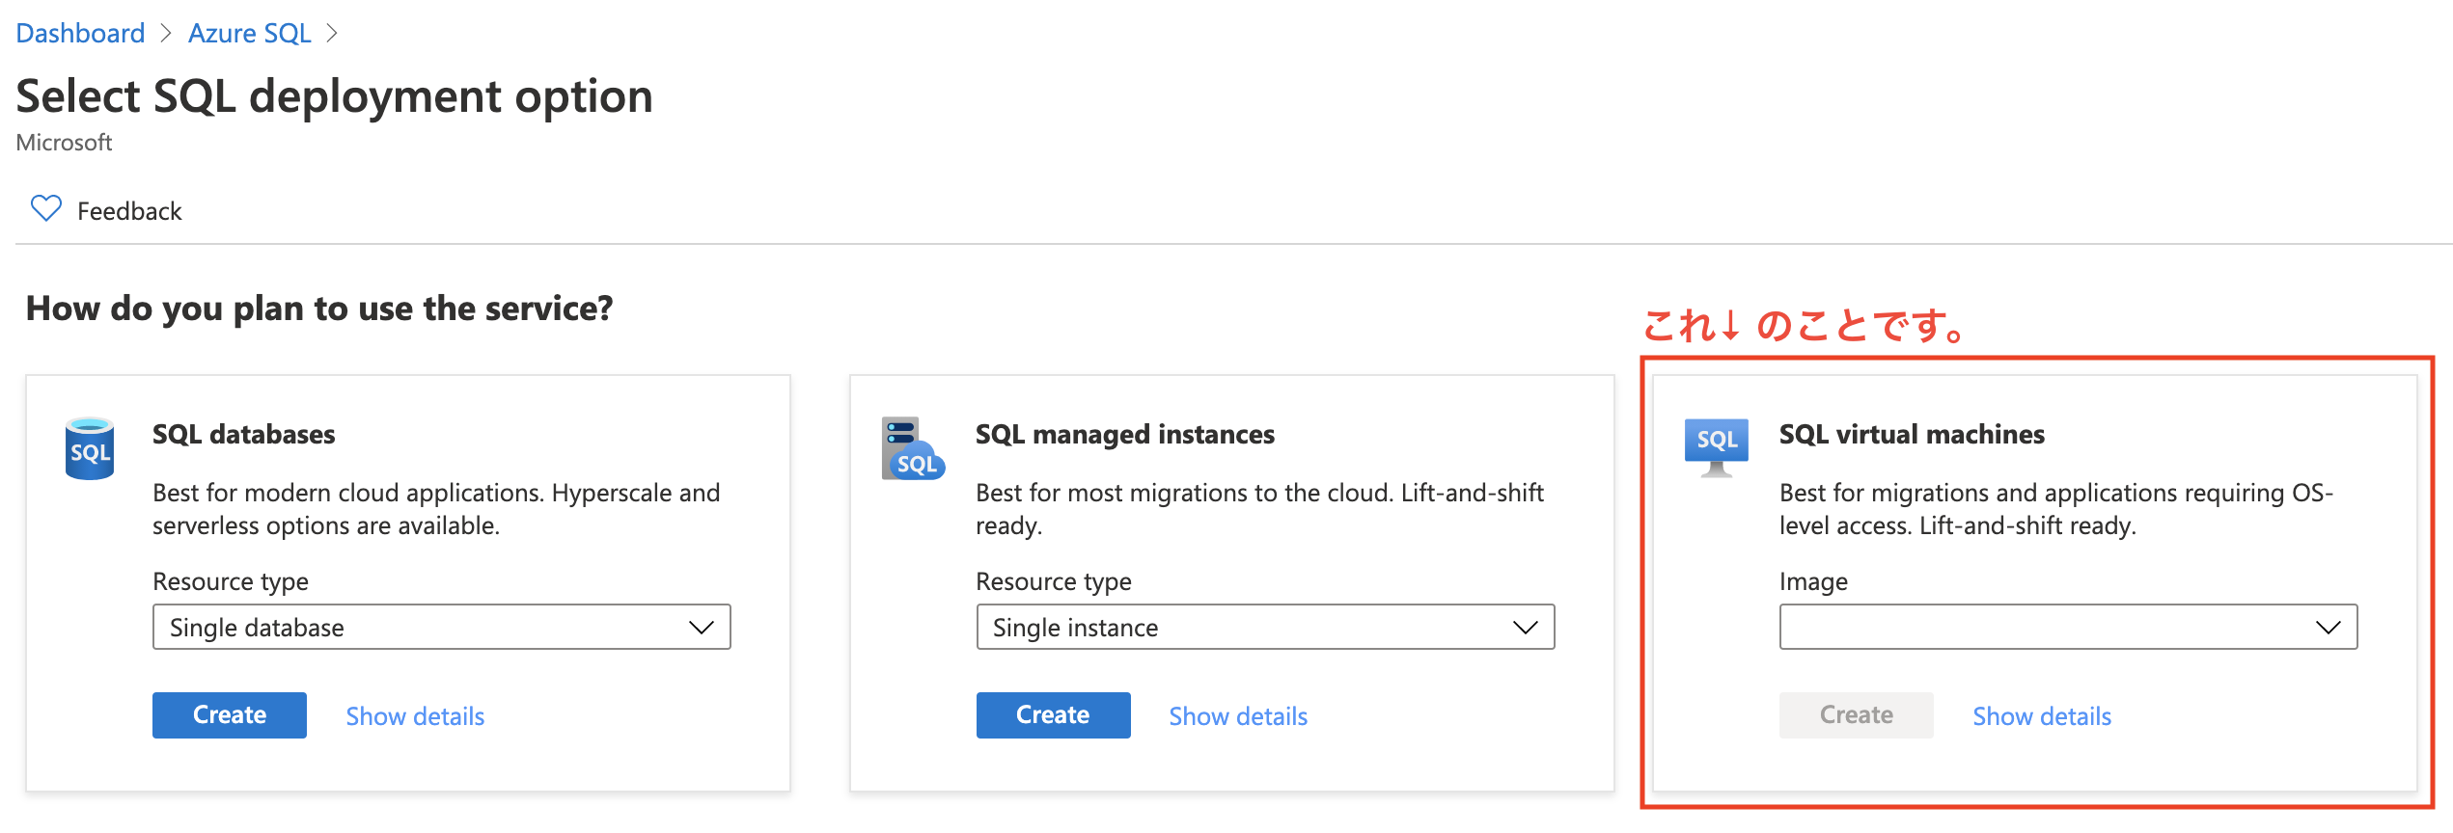This screenshot has width=2453, height=833.
Task: Show details for SQL virtual machines
Action: point(2042,716)
